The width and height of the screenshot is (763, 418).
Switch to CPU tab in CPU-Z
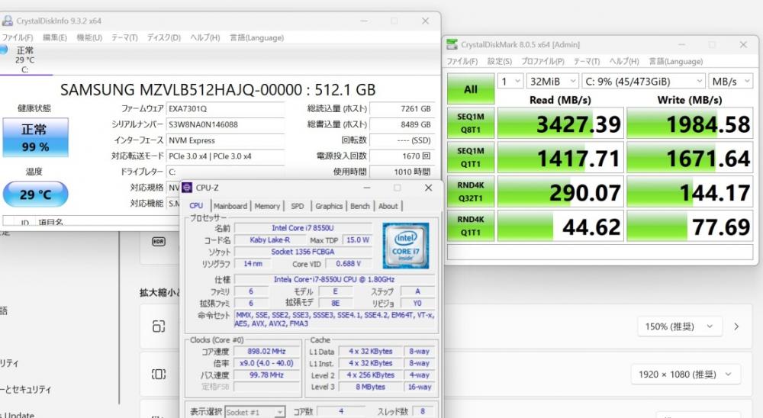click(196, 206)
